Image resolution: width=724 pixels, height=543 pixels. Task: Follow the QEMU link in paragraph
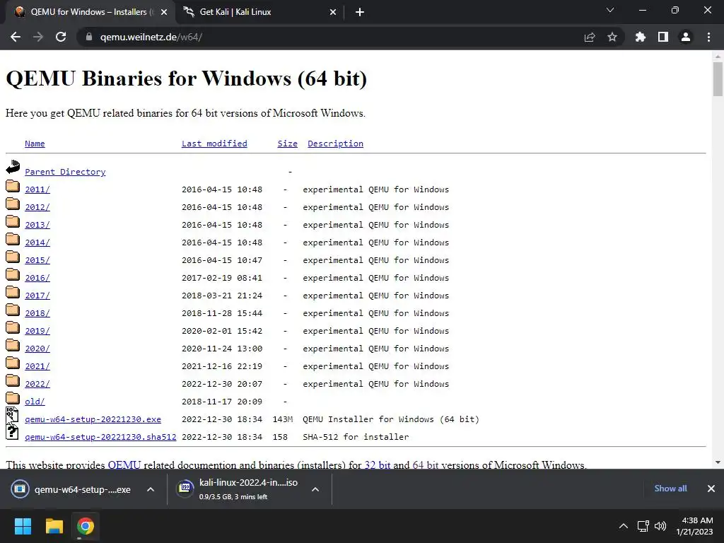(124, 465)
